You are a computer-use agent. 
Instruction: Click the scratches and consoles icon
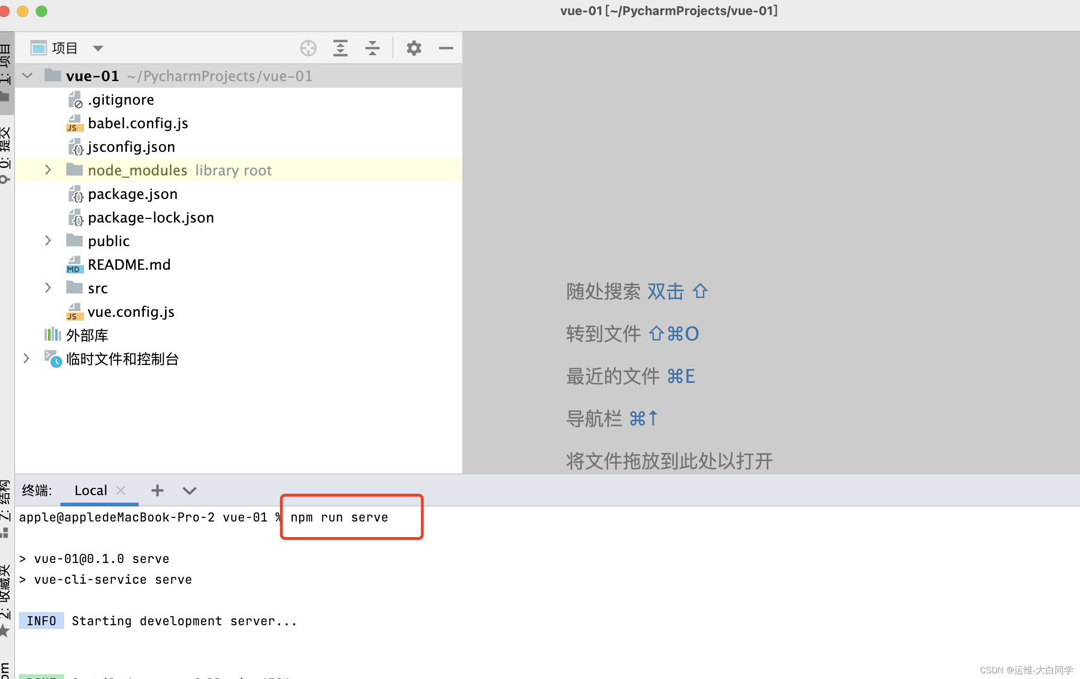53,359
